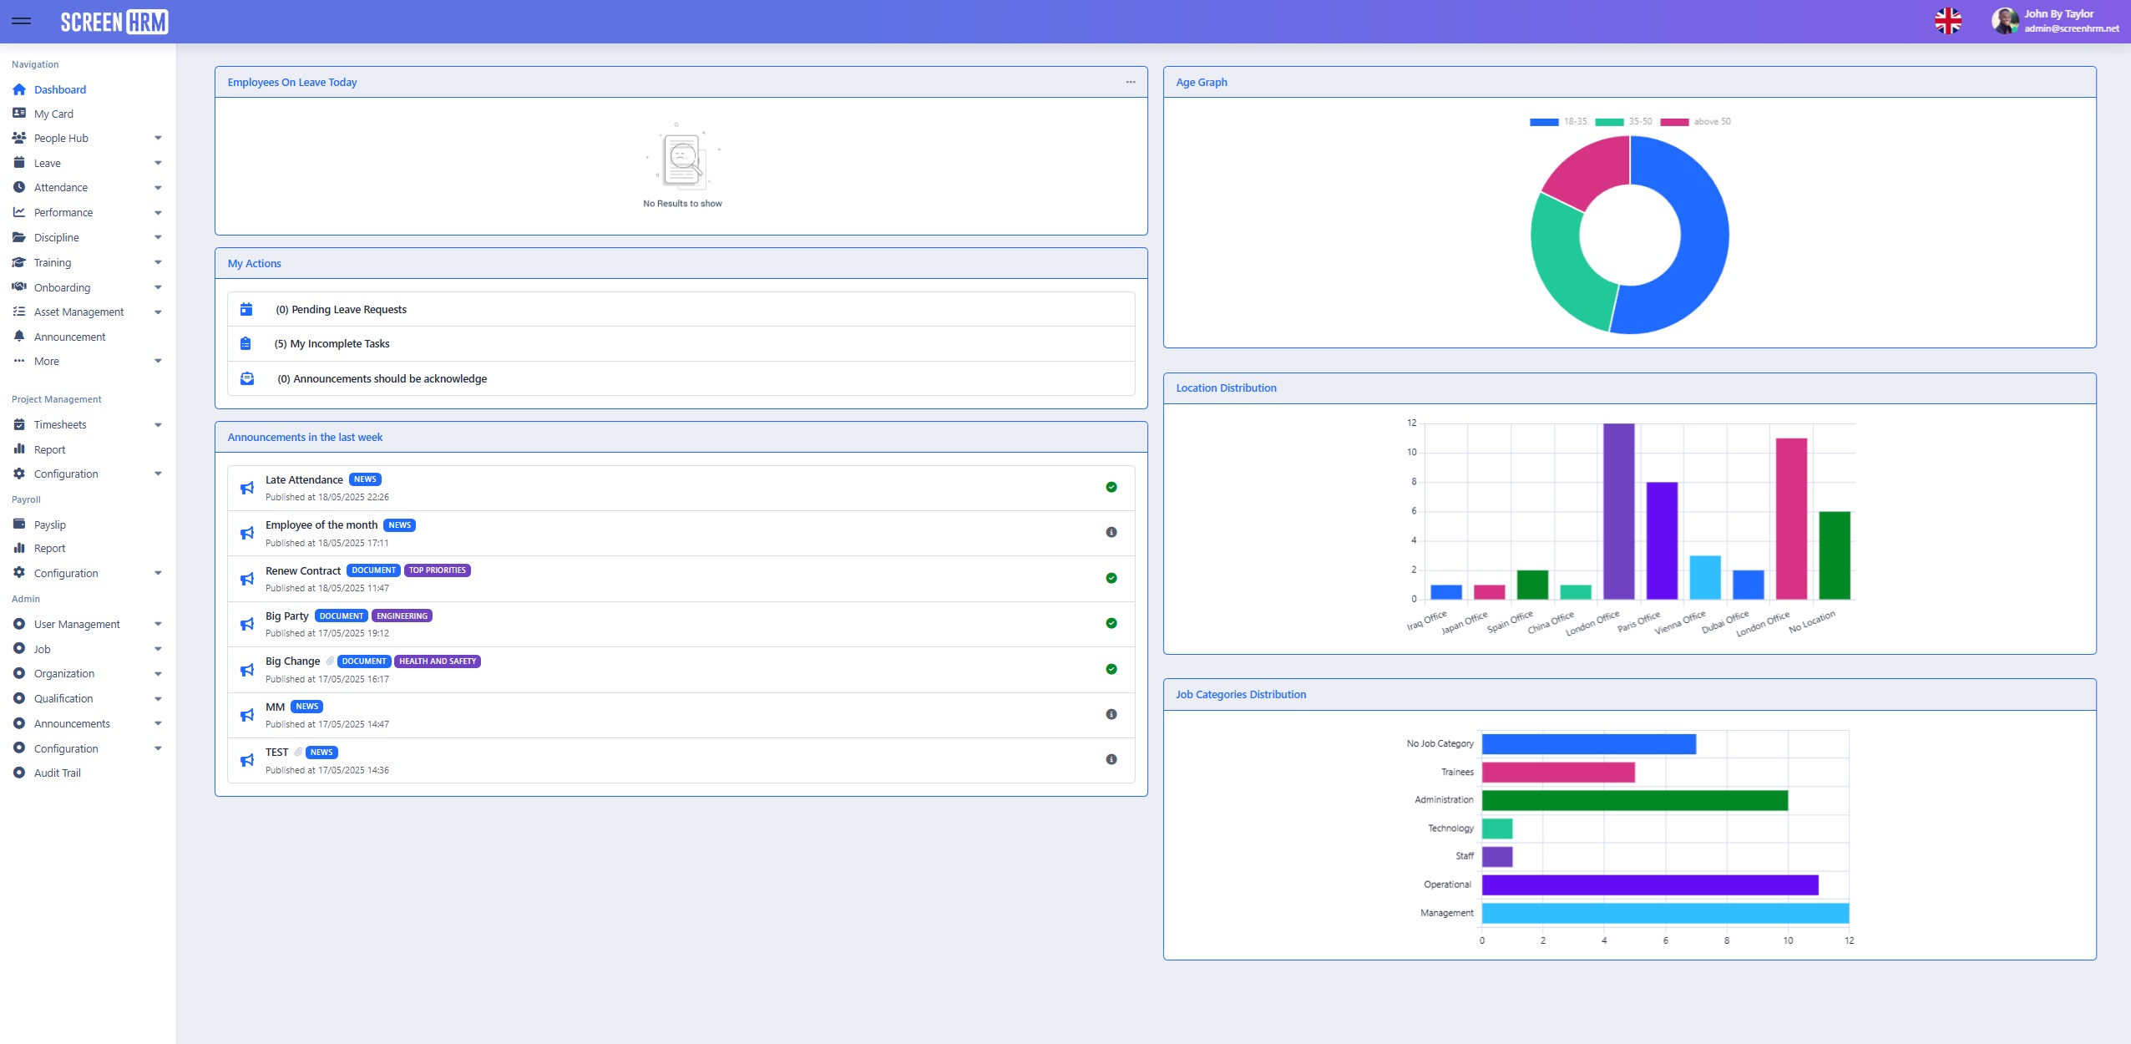This screenshot has width=2131, height=1044.
Task: Click the info icon on the MM announcement
Action: (x=1111, y=714)
